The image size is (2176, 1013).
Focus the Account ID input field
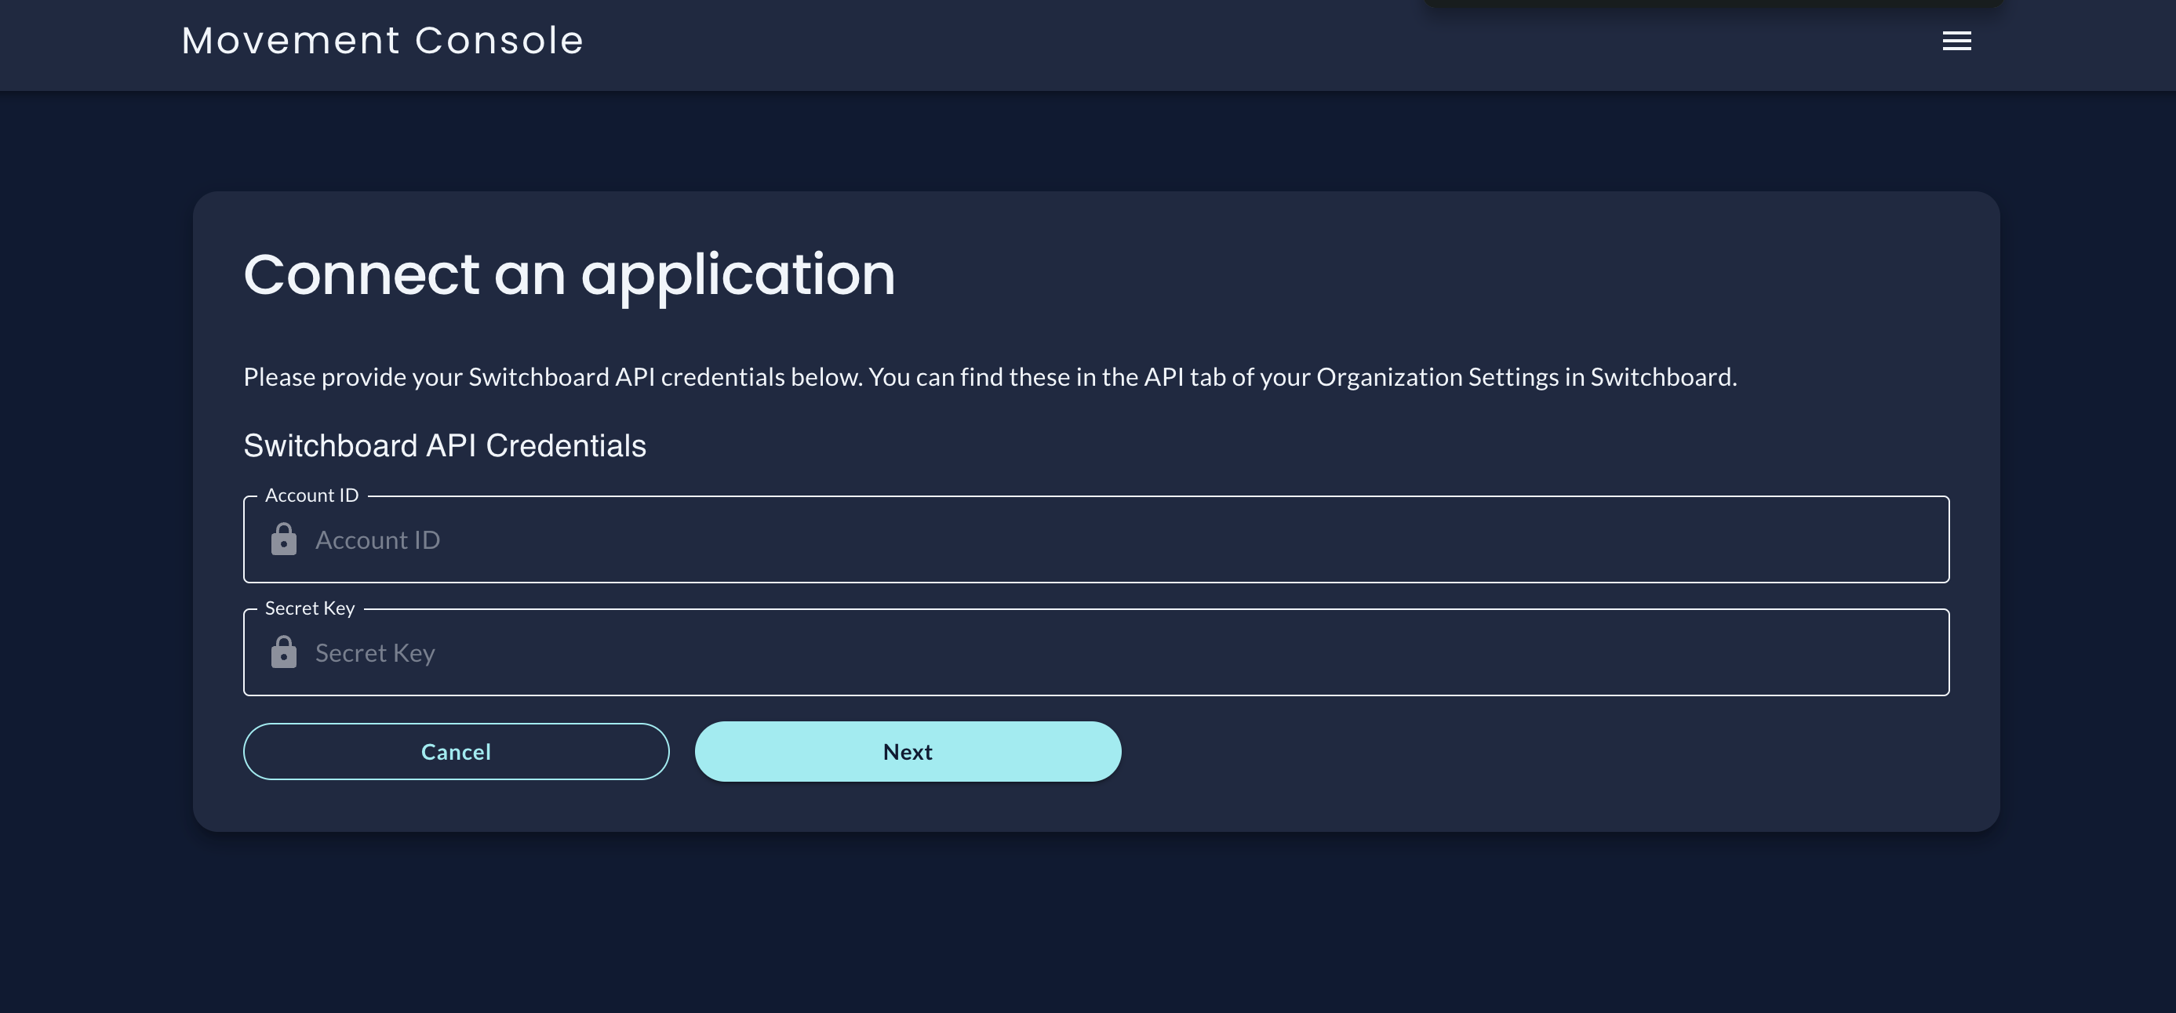pos(1097,539)
